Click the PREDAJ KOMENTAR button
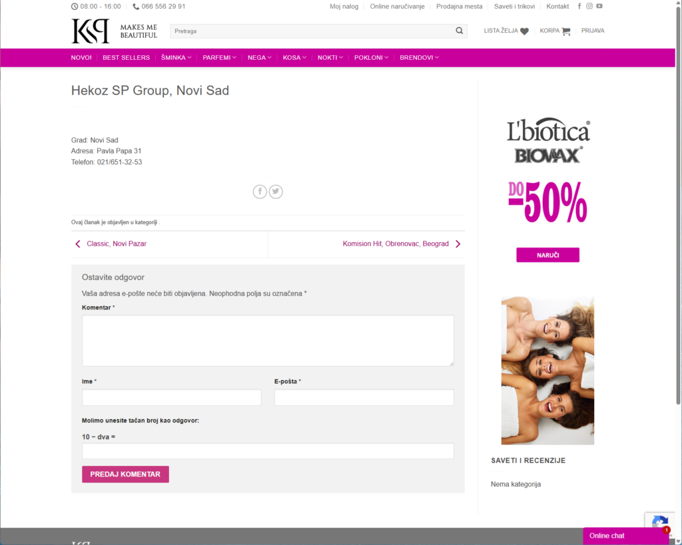This screenshot has width=682, height=545. click(x=125, y=474)
